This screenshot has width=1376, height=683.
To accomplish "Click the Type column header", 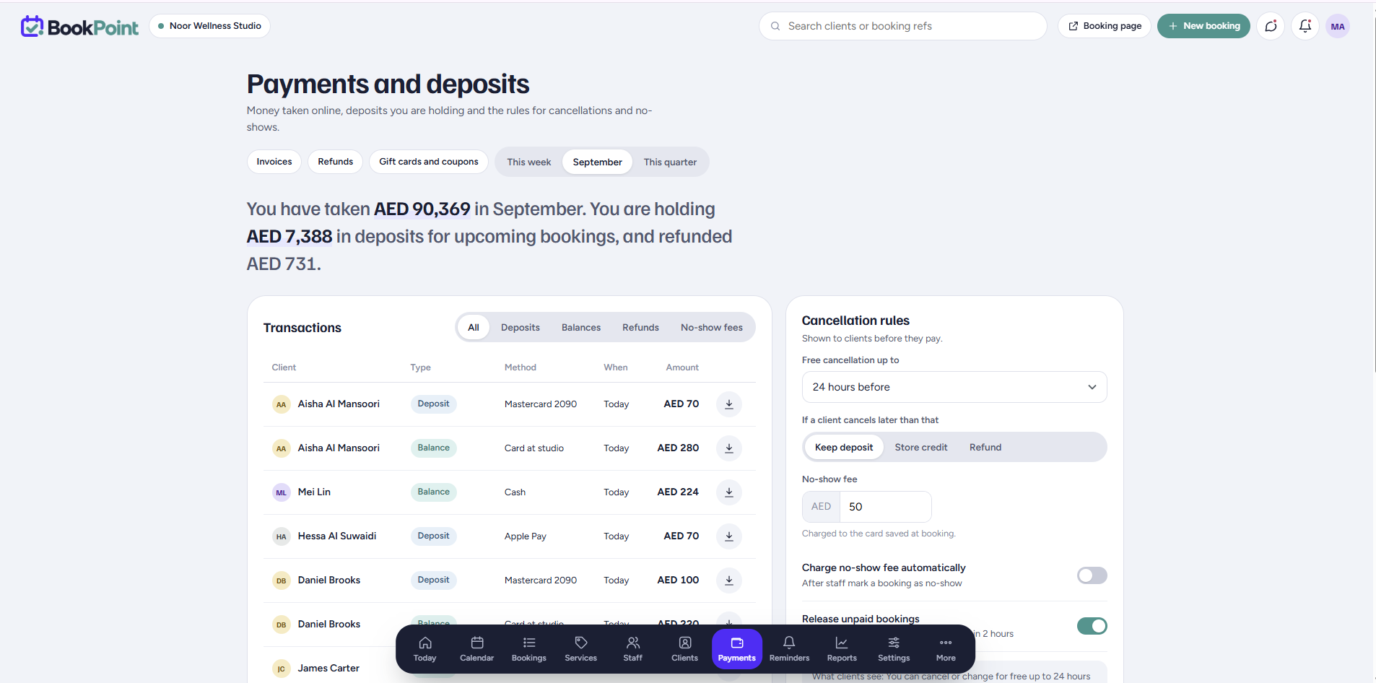I will click(421, 367).
